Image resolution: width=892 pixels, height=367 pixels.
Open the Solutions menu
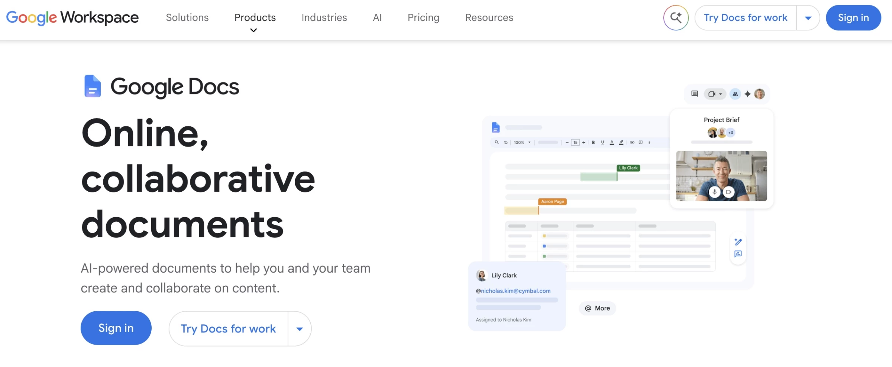[x=187, y=17]
